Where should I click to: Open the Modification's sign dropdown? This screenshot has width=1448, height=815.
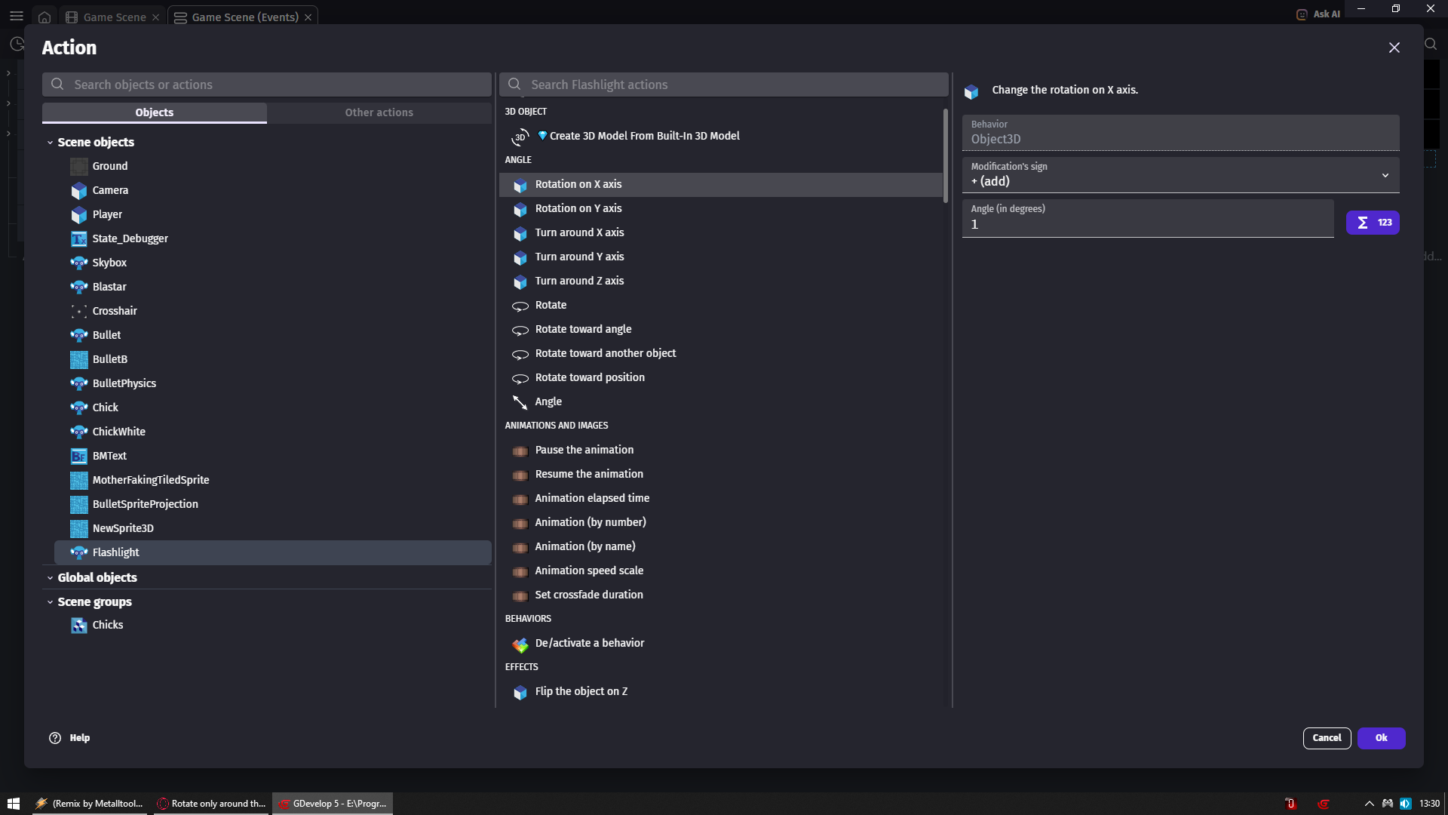(1180, 175)
